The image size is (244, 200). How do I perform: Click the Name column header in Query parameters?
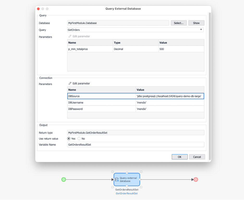tap(90, 43)
